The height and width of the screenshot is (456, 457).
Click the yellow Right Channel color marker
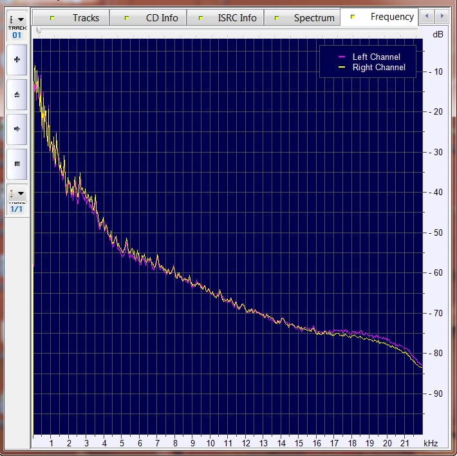[341, 67]
